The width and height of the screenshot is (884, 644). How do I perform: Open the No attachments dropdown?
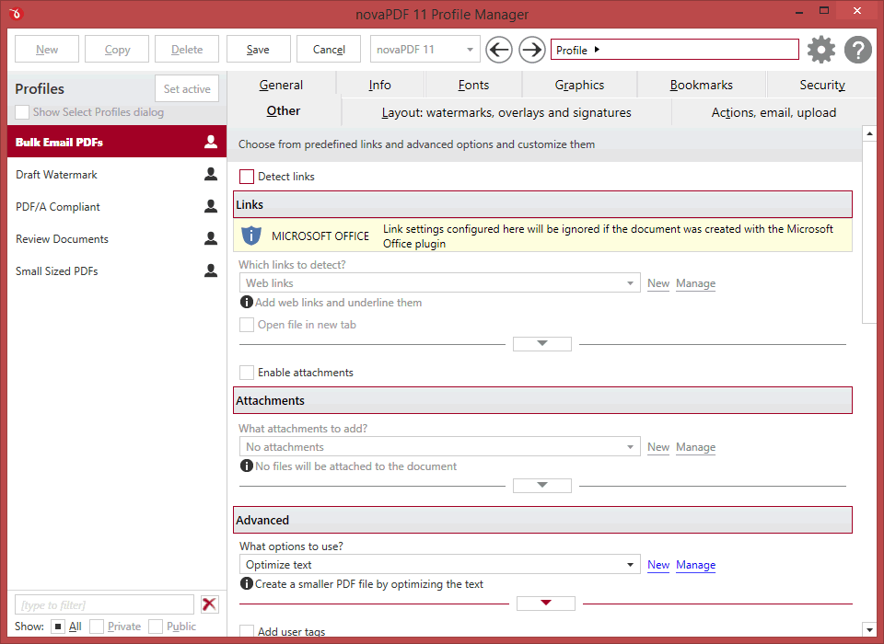(440, 447)
